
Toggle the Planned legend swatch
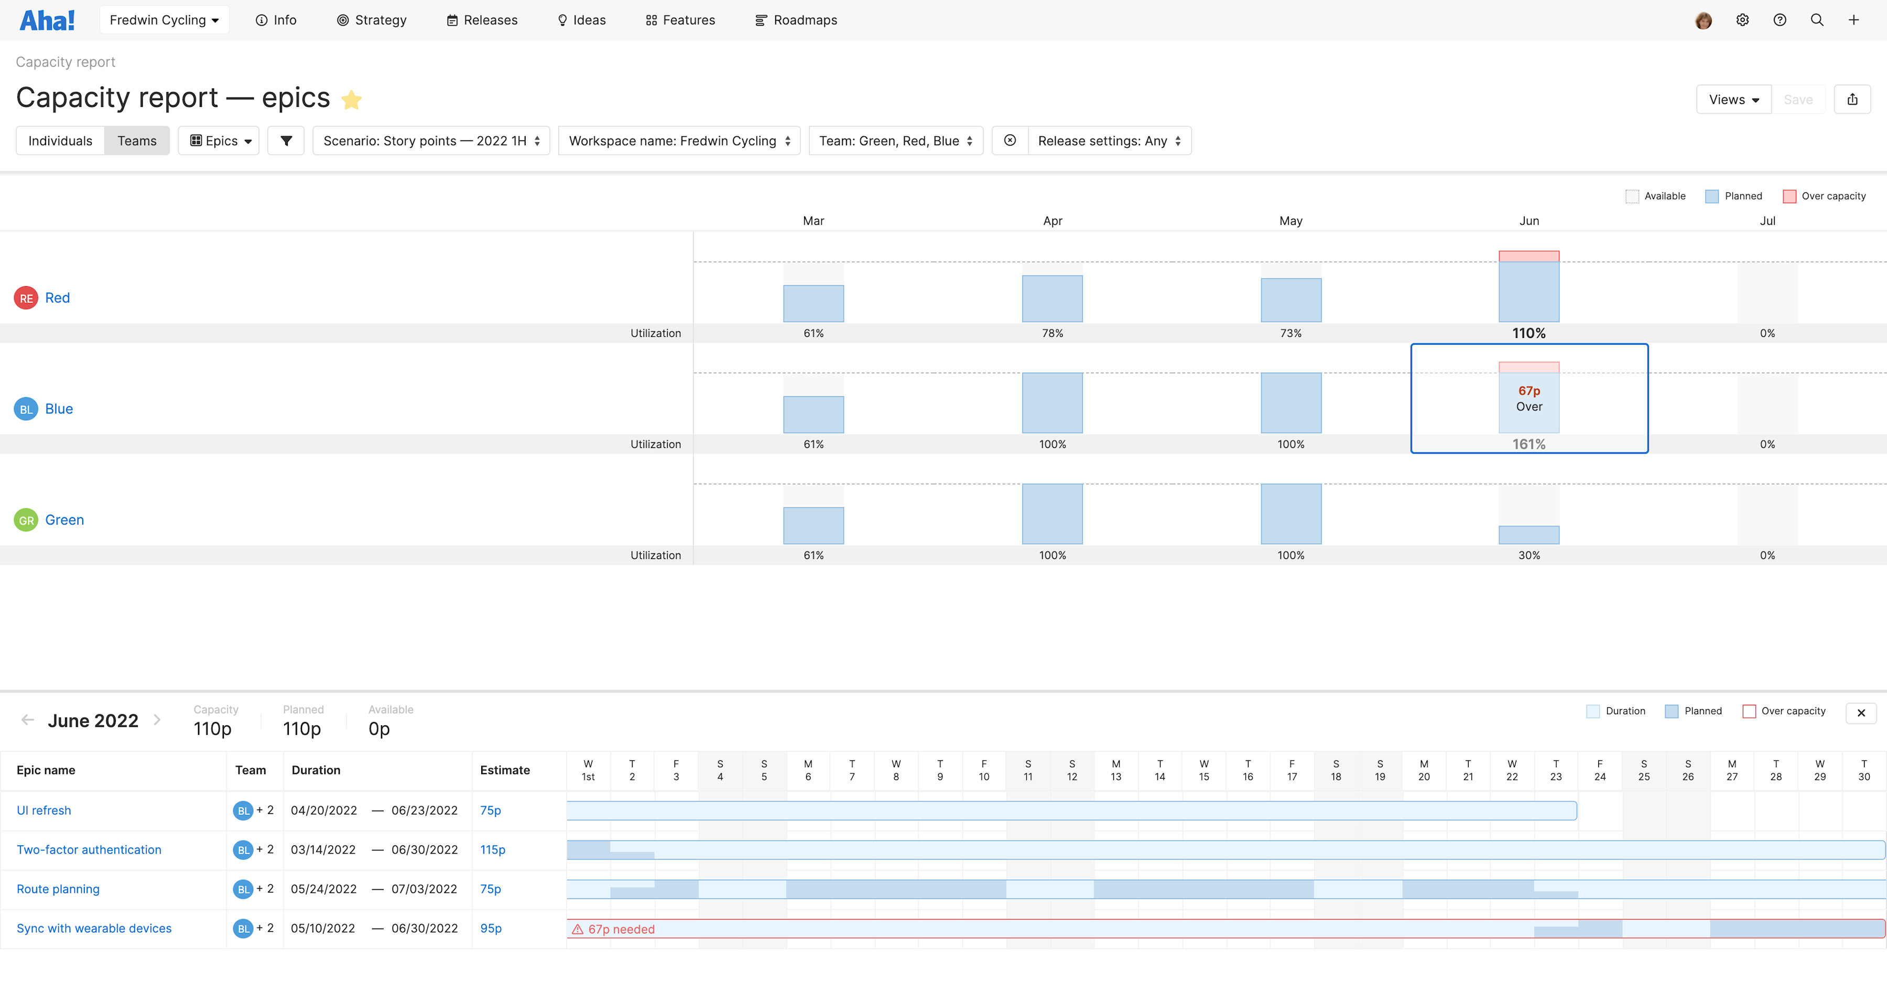tap(1711, 195)
